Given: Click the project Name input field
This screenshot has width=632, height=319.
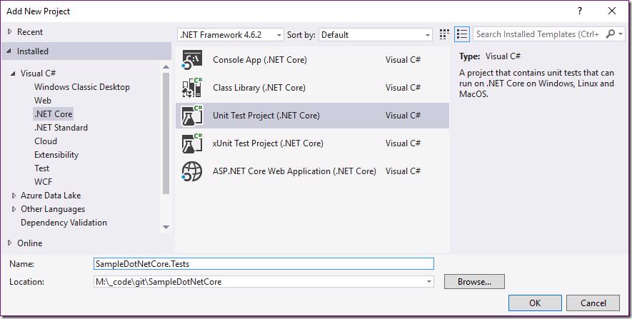Looking at the screenshot, I should click(264, 264).
